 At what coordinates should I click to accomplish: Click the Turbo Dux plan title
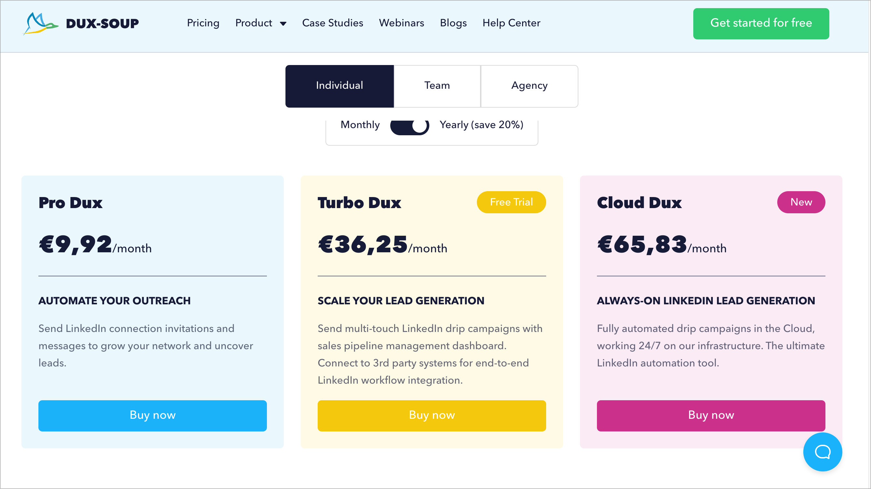[x=359, y=203]
